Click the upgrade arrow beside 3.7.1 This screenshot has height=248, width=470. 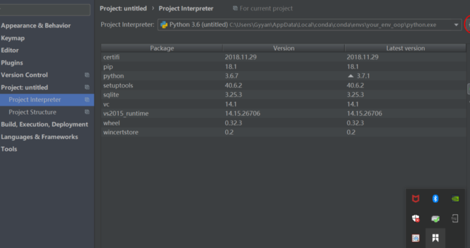[x=351, y=76]
